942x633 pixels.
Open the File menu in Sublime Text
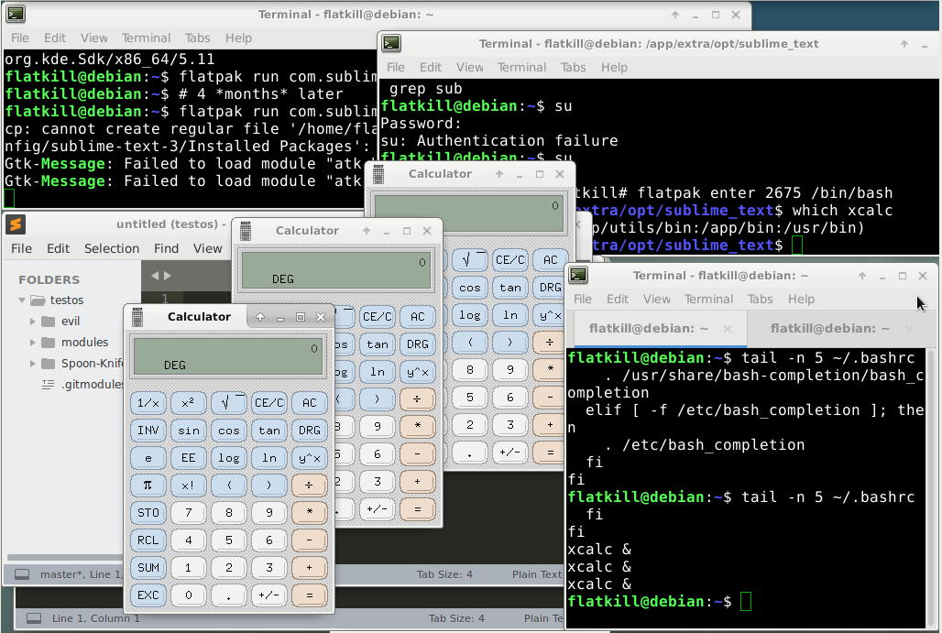(21, 248)
